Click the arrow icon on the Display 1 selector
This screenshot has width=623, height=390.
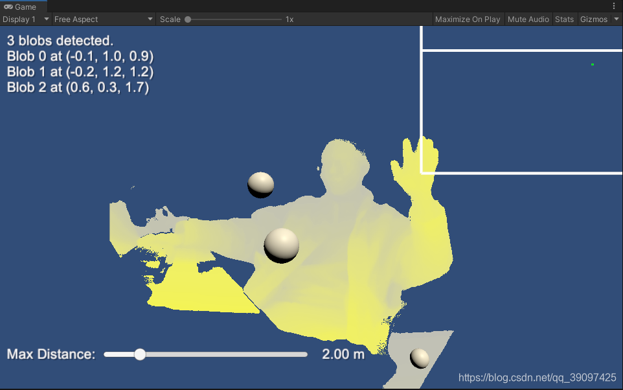(x=45, y=19)
